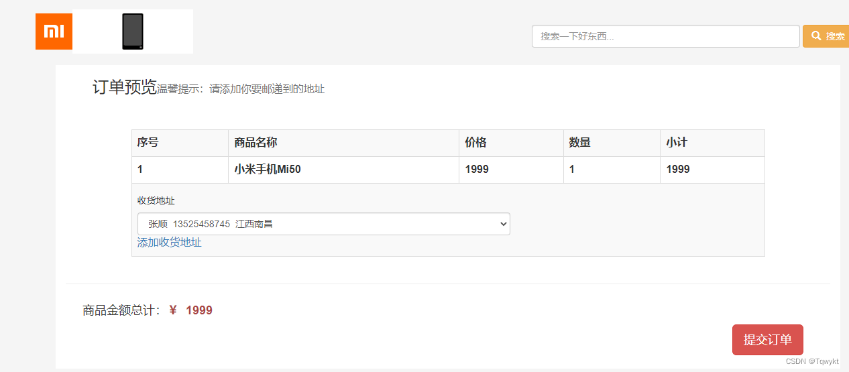Select the product name 小米手机Mi50
Viewport: 849px width, 372px height.
click(268, 170)
